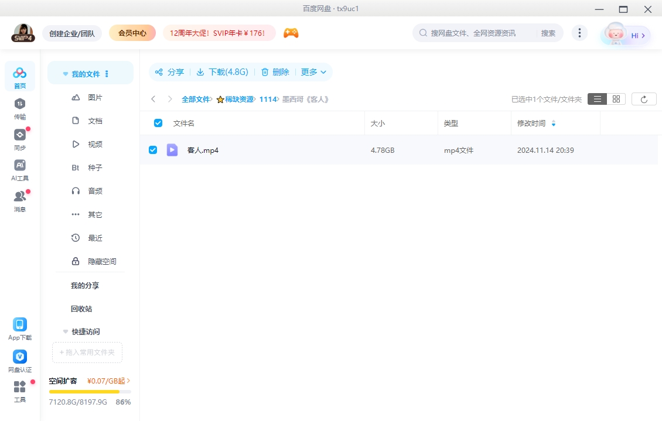Click the 大小 column header
This screenshot has height=421, width=662.
[x=377, y=123]
